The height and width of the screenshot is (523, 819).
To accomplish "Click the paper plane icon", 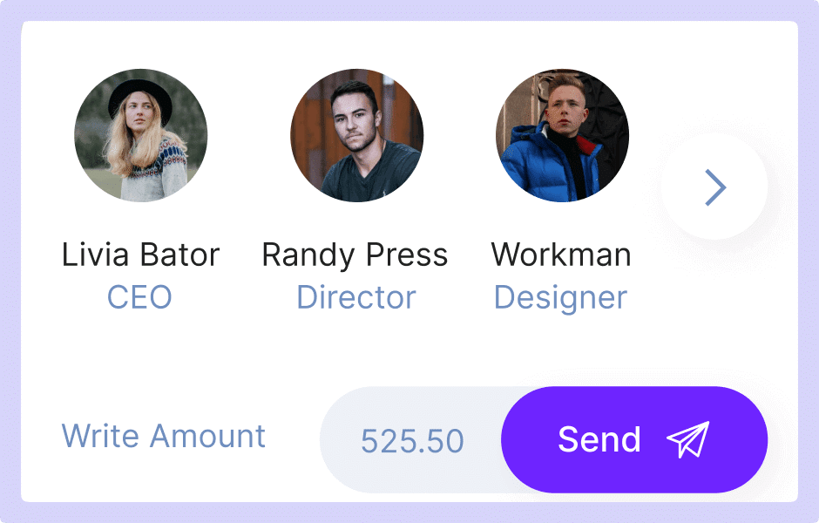I will (x=688, y=439).
